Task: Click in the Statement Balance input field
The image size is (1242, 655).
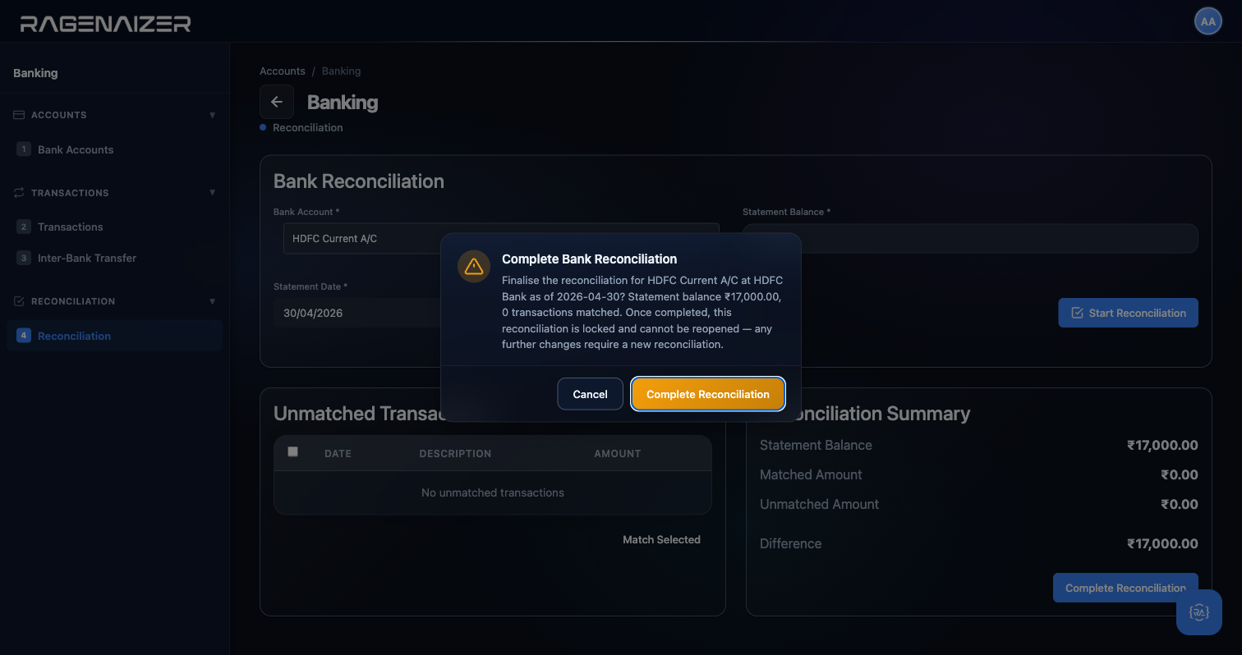Action: (x=970, y=238)
